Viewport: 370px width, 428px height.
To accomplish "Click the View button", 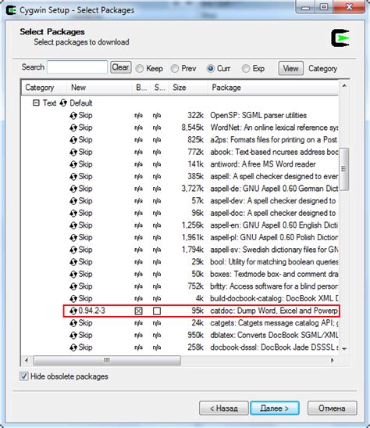I will click(291, 68).
